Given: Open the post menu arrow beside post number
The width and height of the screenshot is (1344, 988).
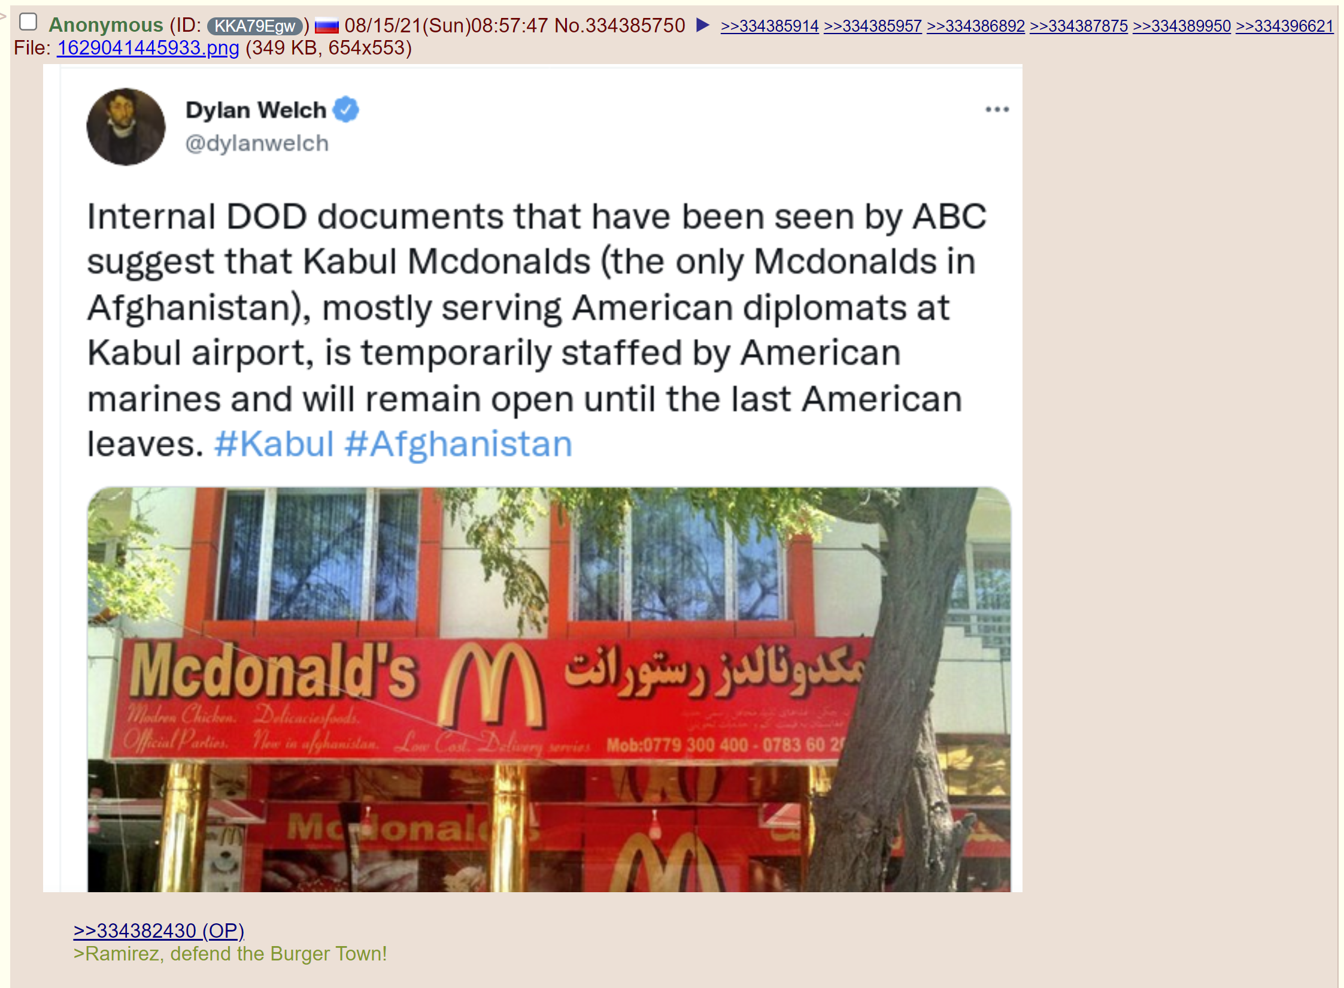Looking at the screenshot, I should (703, 25).
